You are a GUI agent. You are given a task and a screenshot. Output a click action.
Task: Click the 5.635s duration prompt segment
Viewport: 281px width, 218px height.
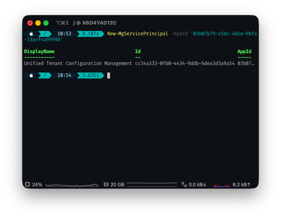[x=91, y=75]
